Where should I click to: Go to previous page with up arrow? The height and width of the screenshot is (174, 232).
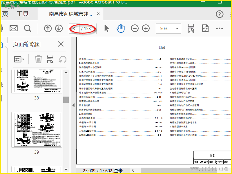tap(48, 28)
